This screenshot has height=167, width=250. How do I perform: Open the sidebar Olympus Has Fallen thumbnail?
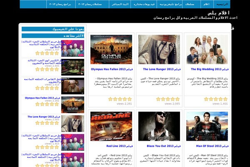pos(72,105)
